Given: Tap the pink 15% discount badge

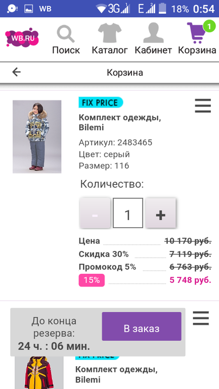Looking at the screenshot, I should click(x=92, y=280).
